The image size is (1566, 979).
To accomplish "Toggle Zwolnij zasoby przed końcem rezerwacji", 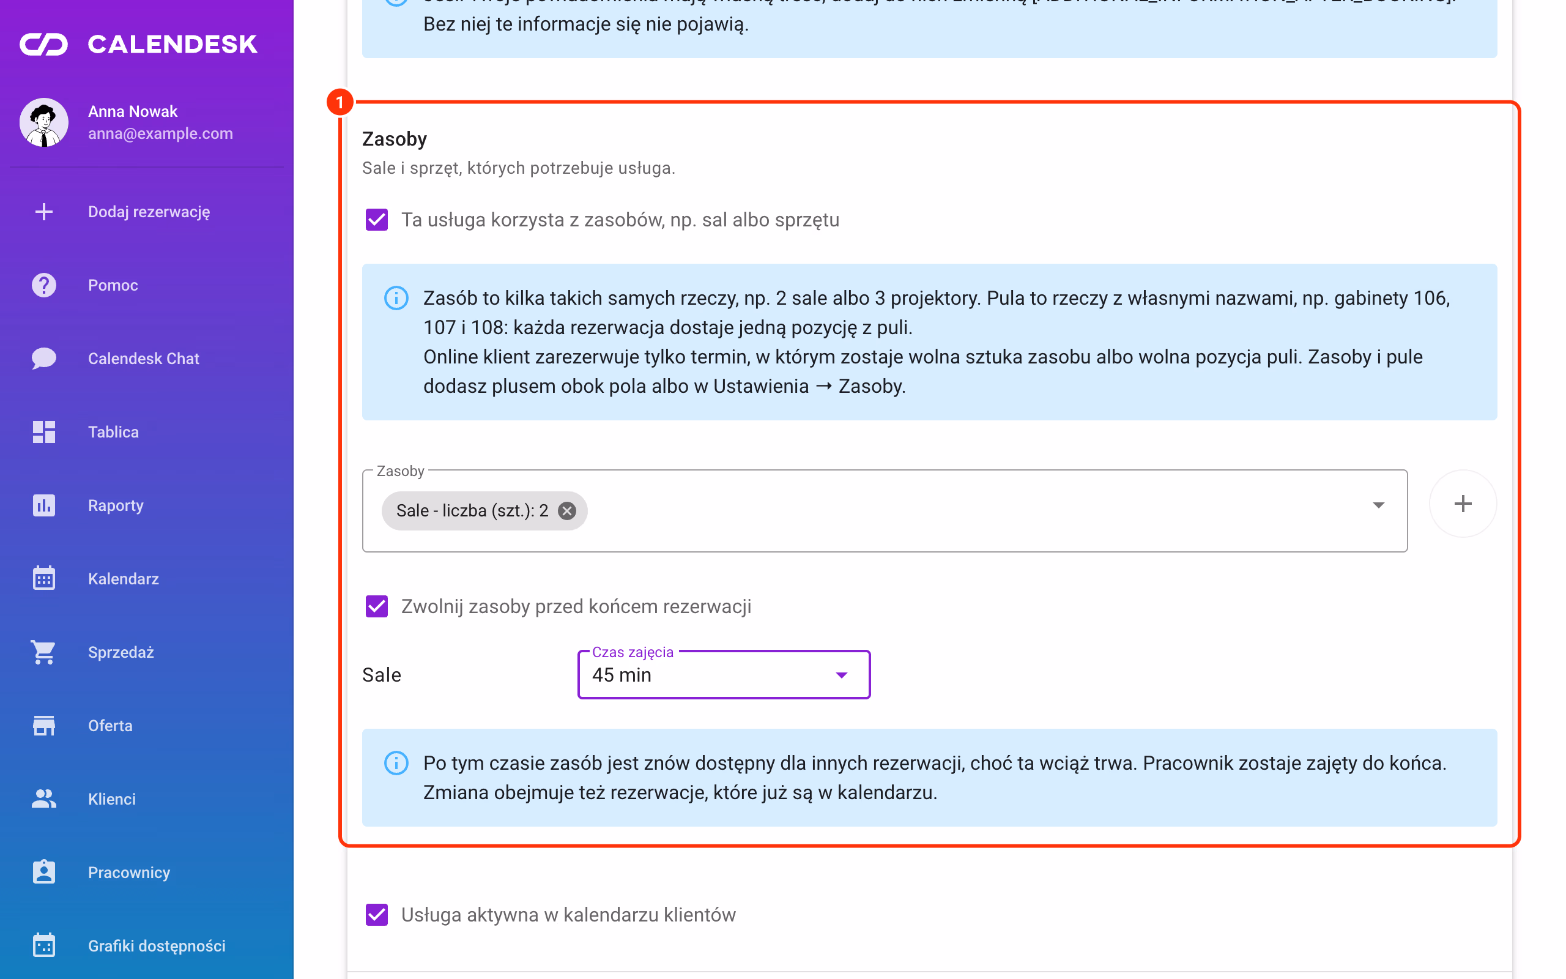I will click(x=377, y=607).
